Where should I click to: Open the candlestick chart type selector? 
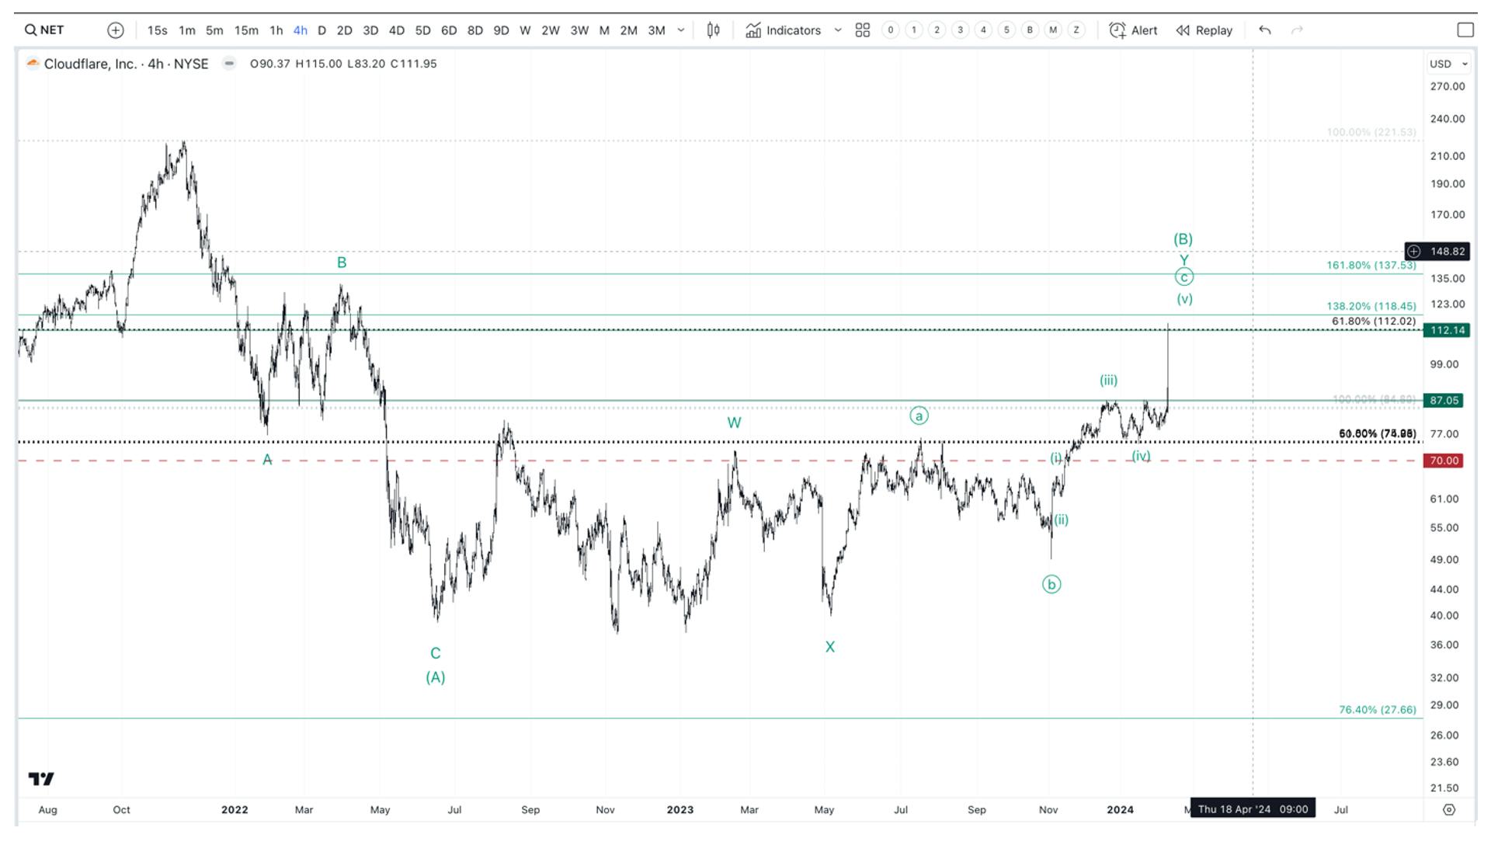pyautogui.click(x=713, y=30)
